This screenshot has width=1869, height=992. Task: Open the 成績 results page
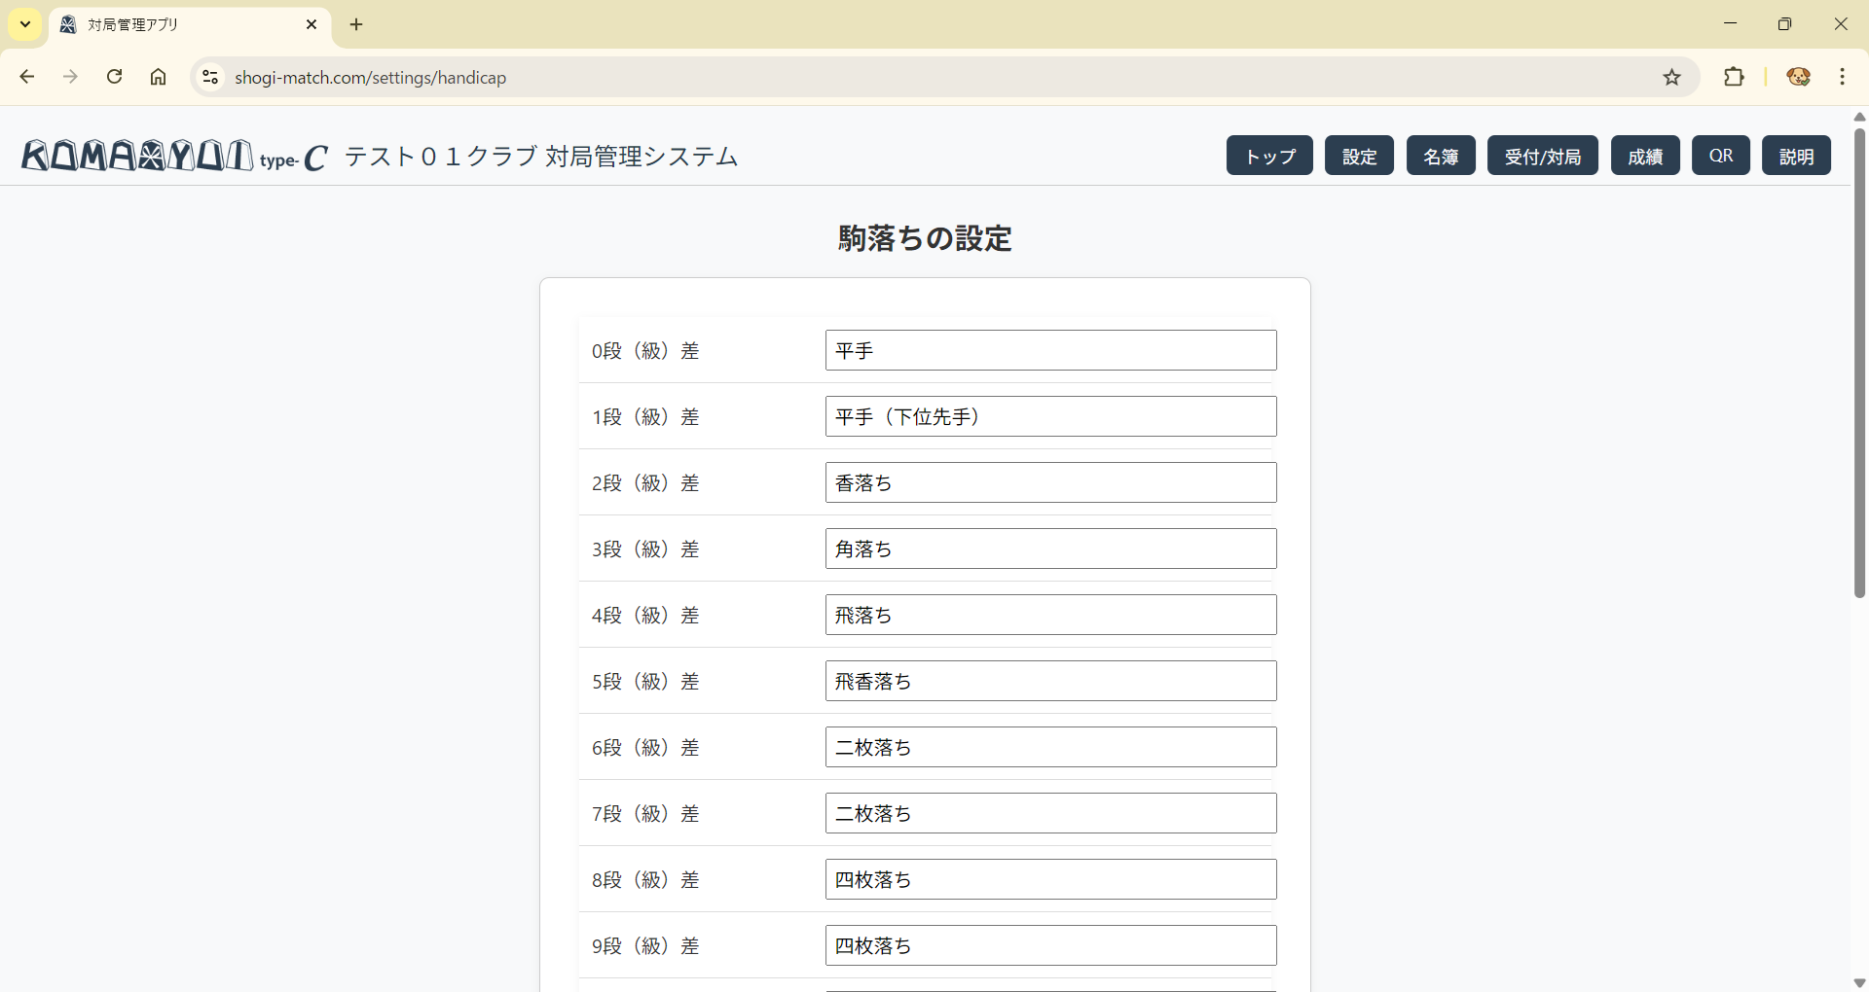(x=1645, y=156)
